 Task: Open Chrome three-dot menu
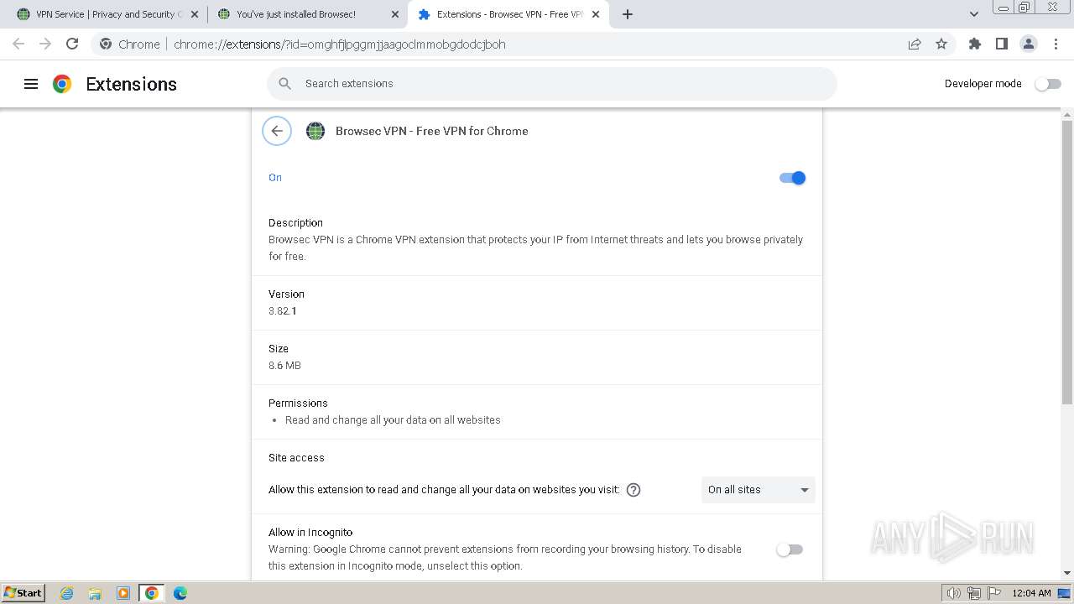coord(1056,44)
